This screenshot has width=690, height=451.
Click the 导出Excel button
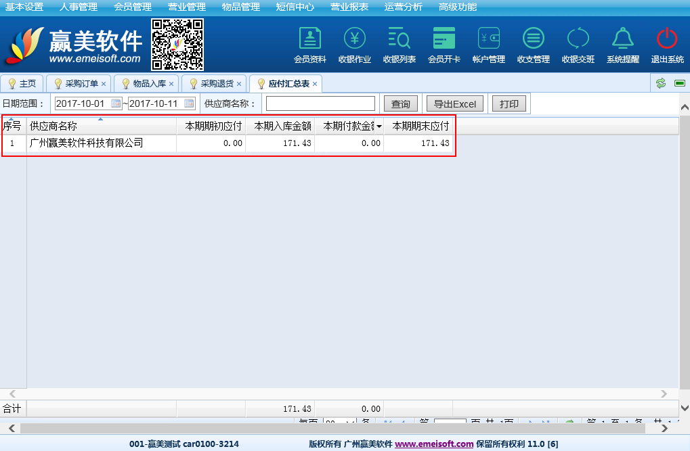[455, 104]
